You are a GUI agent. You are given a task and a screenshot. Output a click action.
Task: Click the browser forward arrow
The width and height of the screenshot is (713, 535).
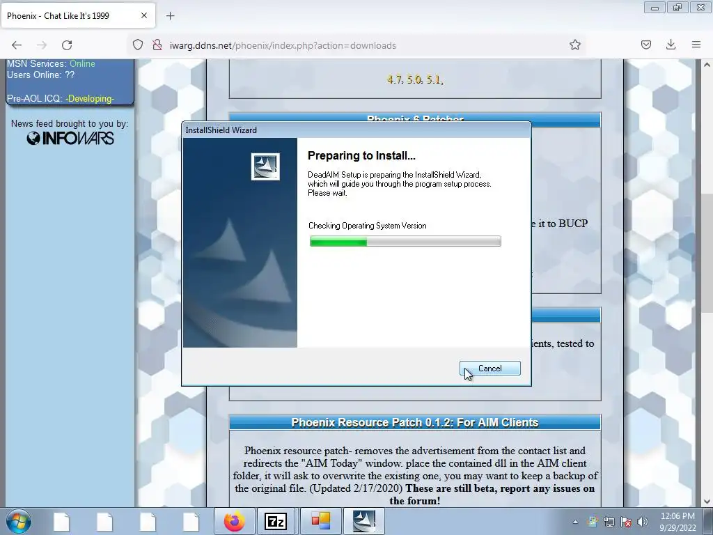(x=42, y=45)
